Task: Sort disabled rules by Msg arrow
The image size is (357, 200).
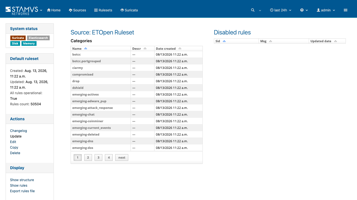Action: tap(271, 41)
